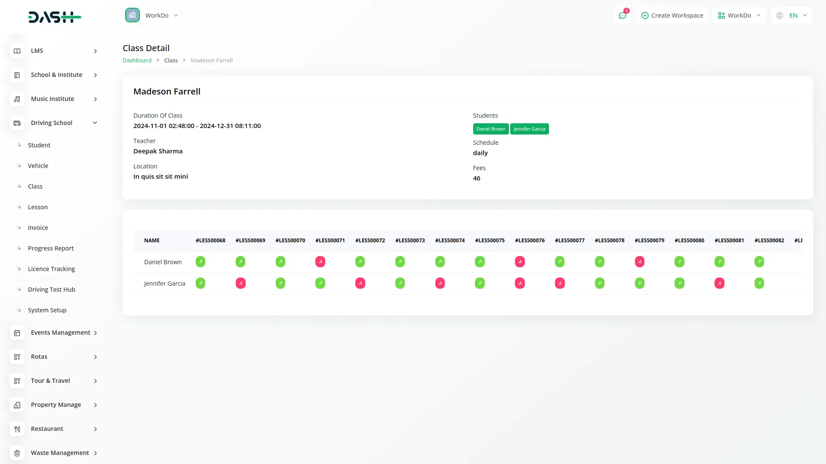
Task: Click the Driving School vehicle icon
Action: point(17,123)
